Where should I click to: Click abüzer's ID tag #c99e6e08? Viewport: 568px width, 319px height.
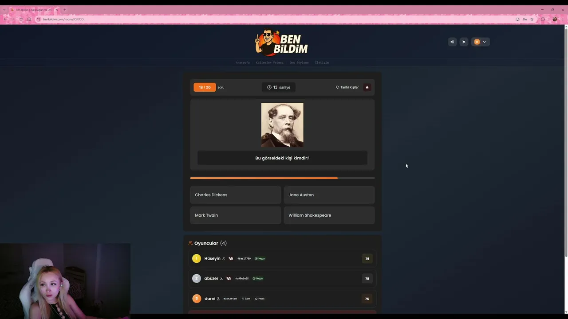pos(242,279)
